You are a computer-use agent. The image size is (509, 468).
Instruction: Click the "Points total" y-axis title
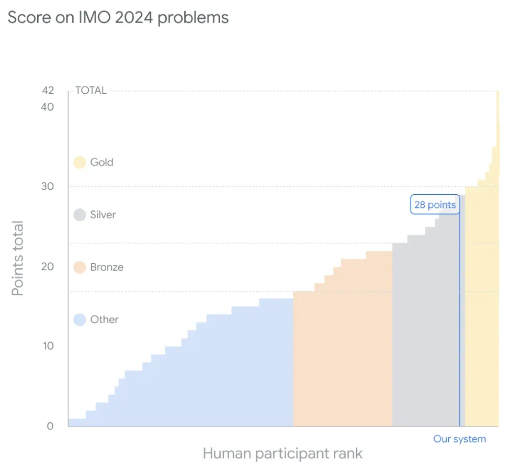[18, 259]
